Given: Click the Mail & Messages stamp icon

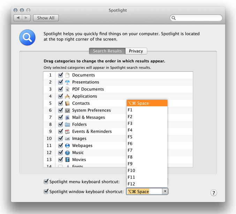Looking at the screenshot, I should tap(67, 117).
